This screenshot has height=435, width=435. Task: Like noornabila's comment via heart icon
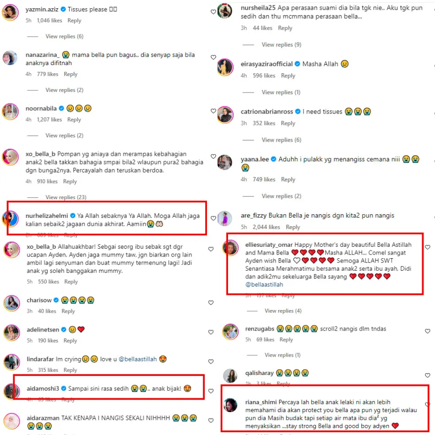(213, 111)
